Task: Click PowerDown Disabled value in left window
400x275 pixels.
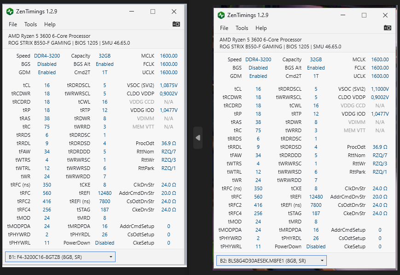Action: (x=104, y=243)
